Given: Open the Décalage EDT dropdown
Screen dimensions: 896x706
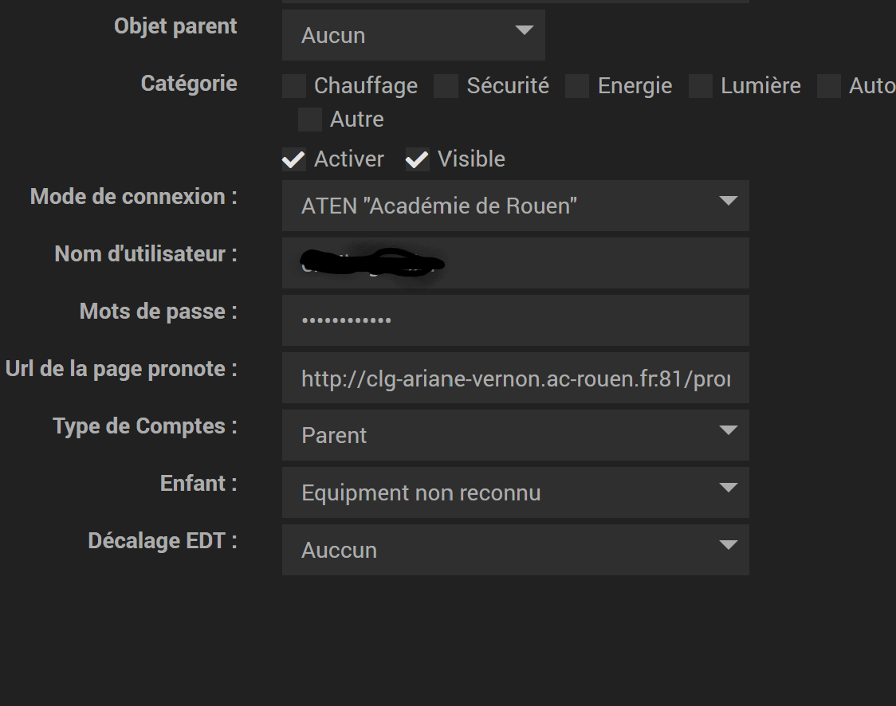Looking at the screenshot, I should click(x=516, y=550).
